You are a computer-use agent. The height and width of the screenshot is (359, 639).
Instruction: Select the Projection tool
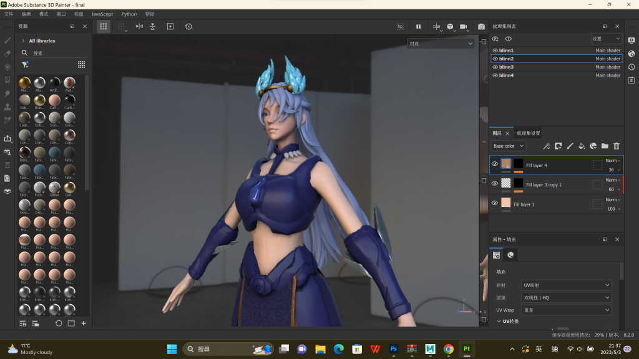click(x=7, y=67)
